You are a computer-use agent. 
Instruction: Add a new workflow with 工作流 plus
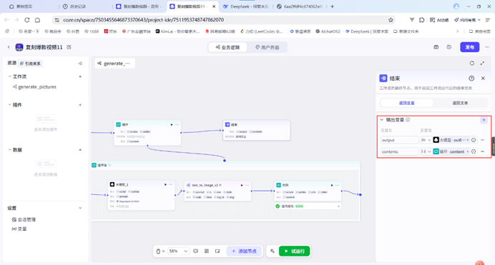[80, 76]
